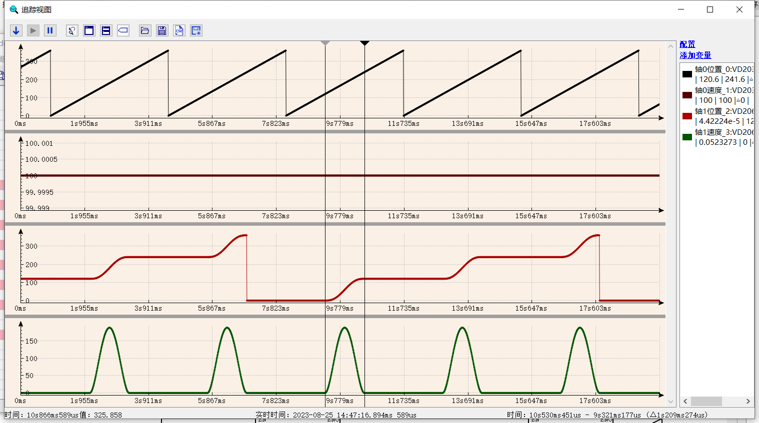Select the single window view icon
The height and width of the screenshot is (423, 759).
pyautogui.click(x=89, y=30)
